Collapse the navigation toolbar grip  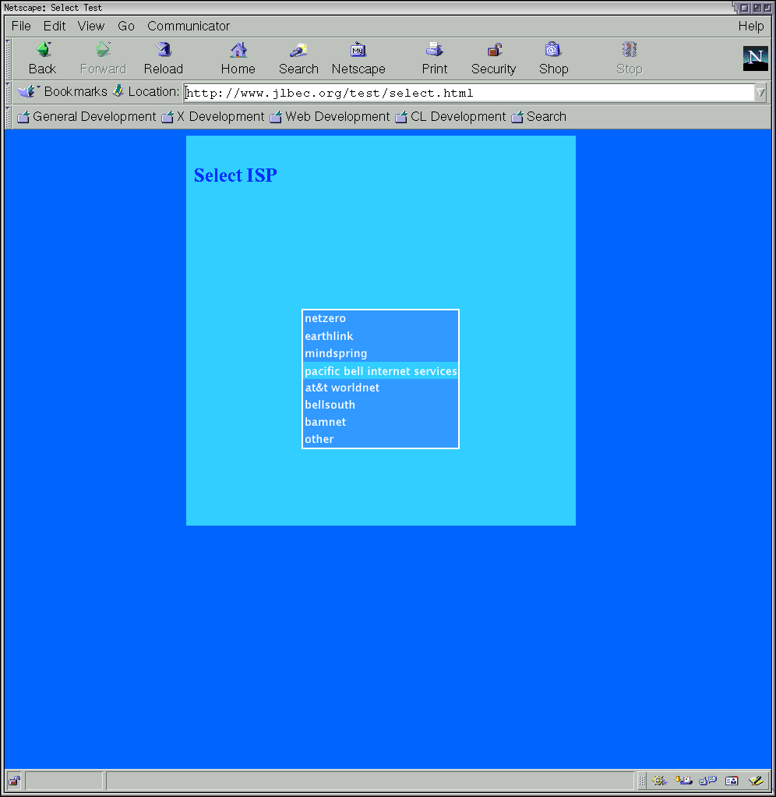coord(8,58)
